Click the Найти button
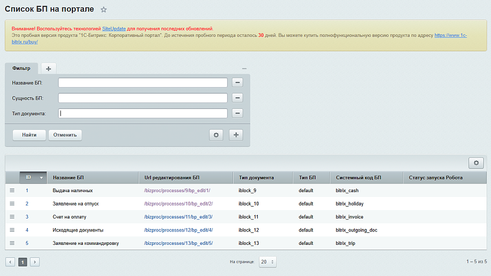Screen dimensions: 491x276 [x=29, y=135]
